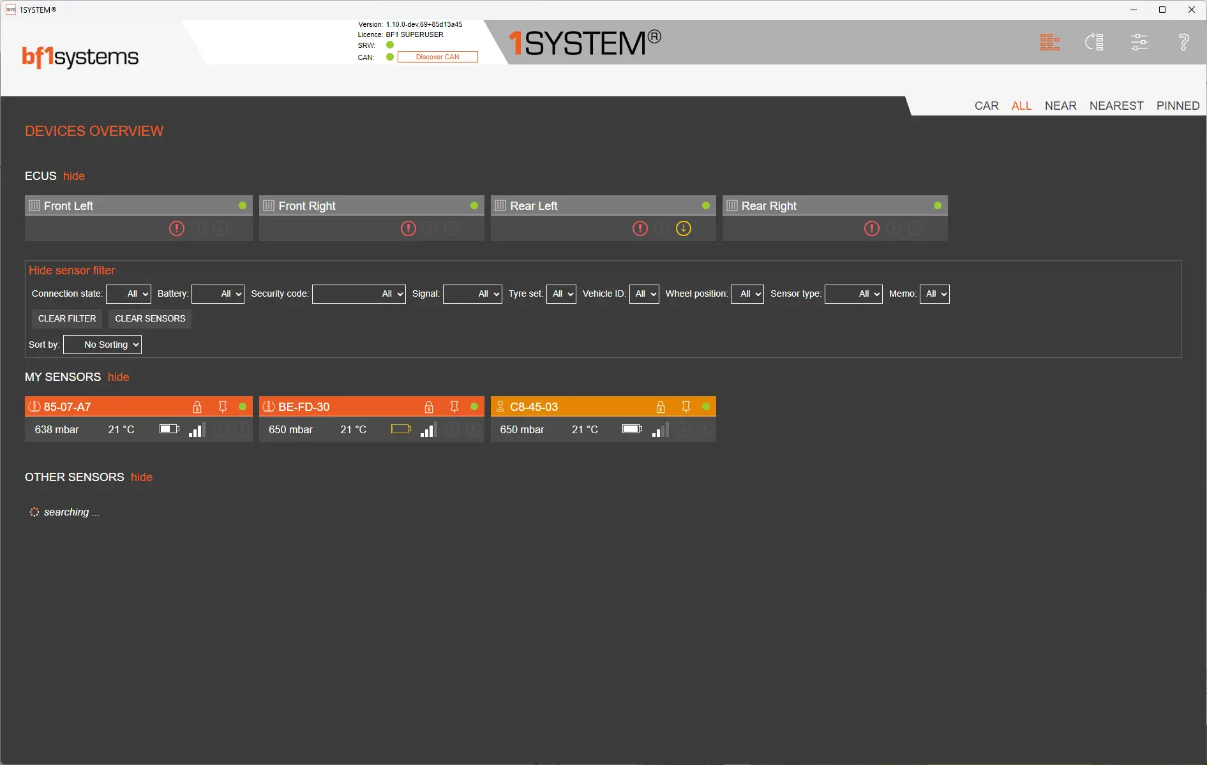This screenshot has height=765, width=1207.
Task: Open the devices overview grid icon
Action: [x=1049, y=42]
